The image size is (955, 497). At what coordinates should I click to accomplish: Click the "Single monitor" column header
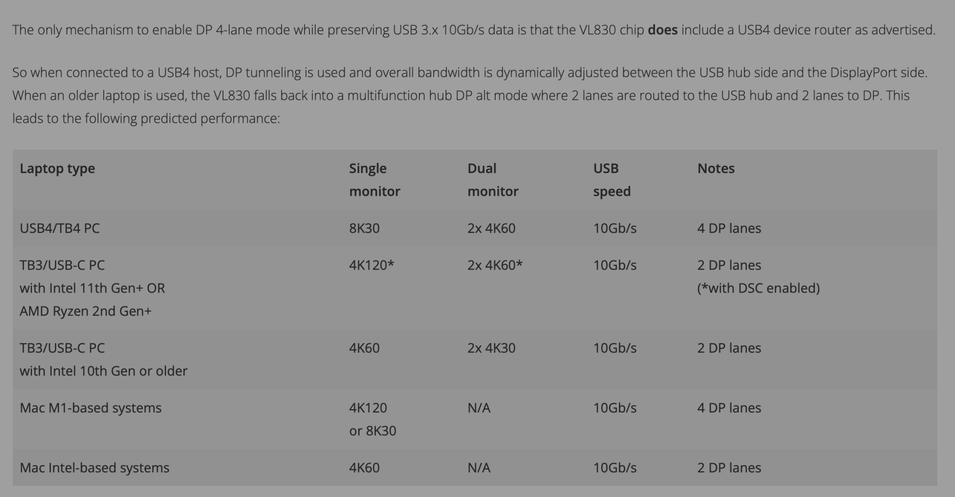(374, 180)
